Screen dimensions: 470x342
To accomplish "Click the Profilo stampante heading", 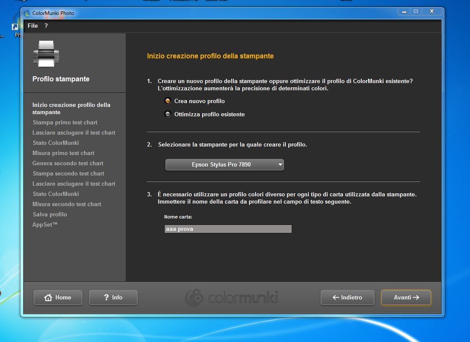I will 61,79.
